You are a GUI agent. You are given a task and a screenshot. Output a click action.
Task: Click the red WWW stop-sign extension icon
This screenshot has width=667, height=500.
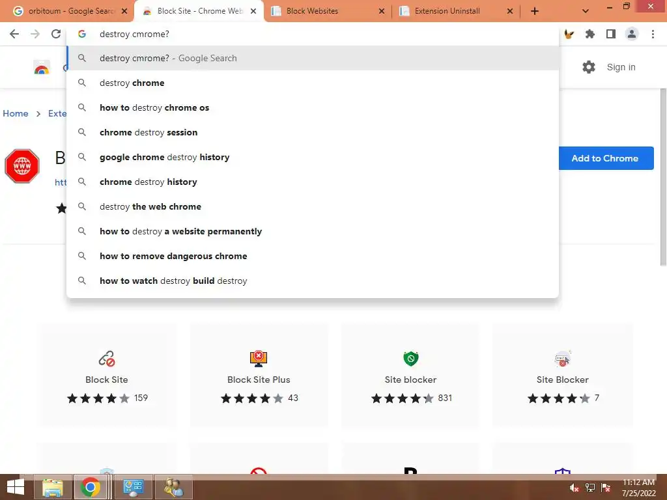(22, 166)
